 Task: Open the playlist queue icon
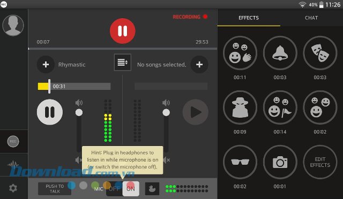click(123, 62)
